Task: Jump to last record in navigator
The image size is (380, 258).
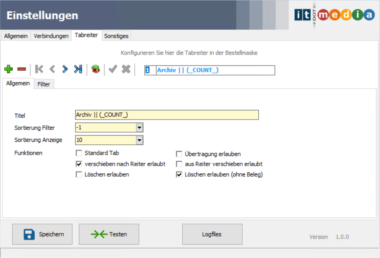Action: coord(78,69)
